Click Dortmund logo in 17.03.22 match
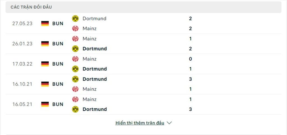287x135 pixels. point(75,69)
